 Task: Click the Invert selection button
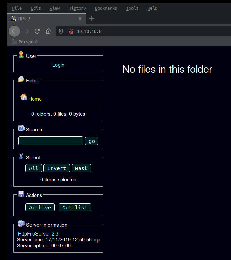pyautogui.click(x=56, y=168)
